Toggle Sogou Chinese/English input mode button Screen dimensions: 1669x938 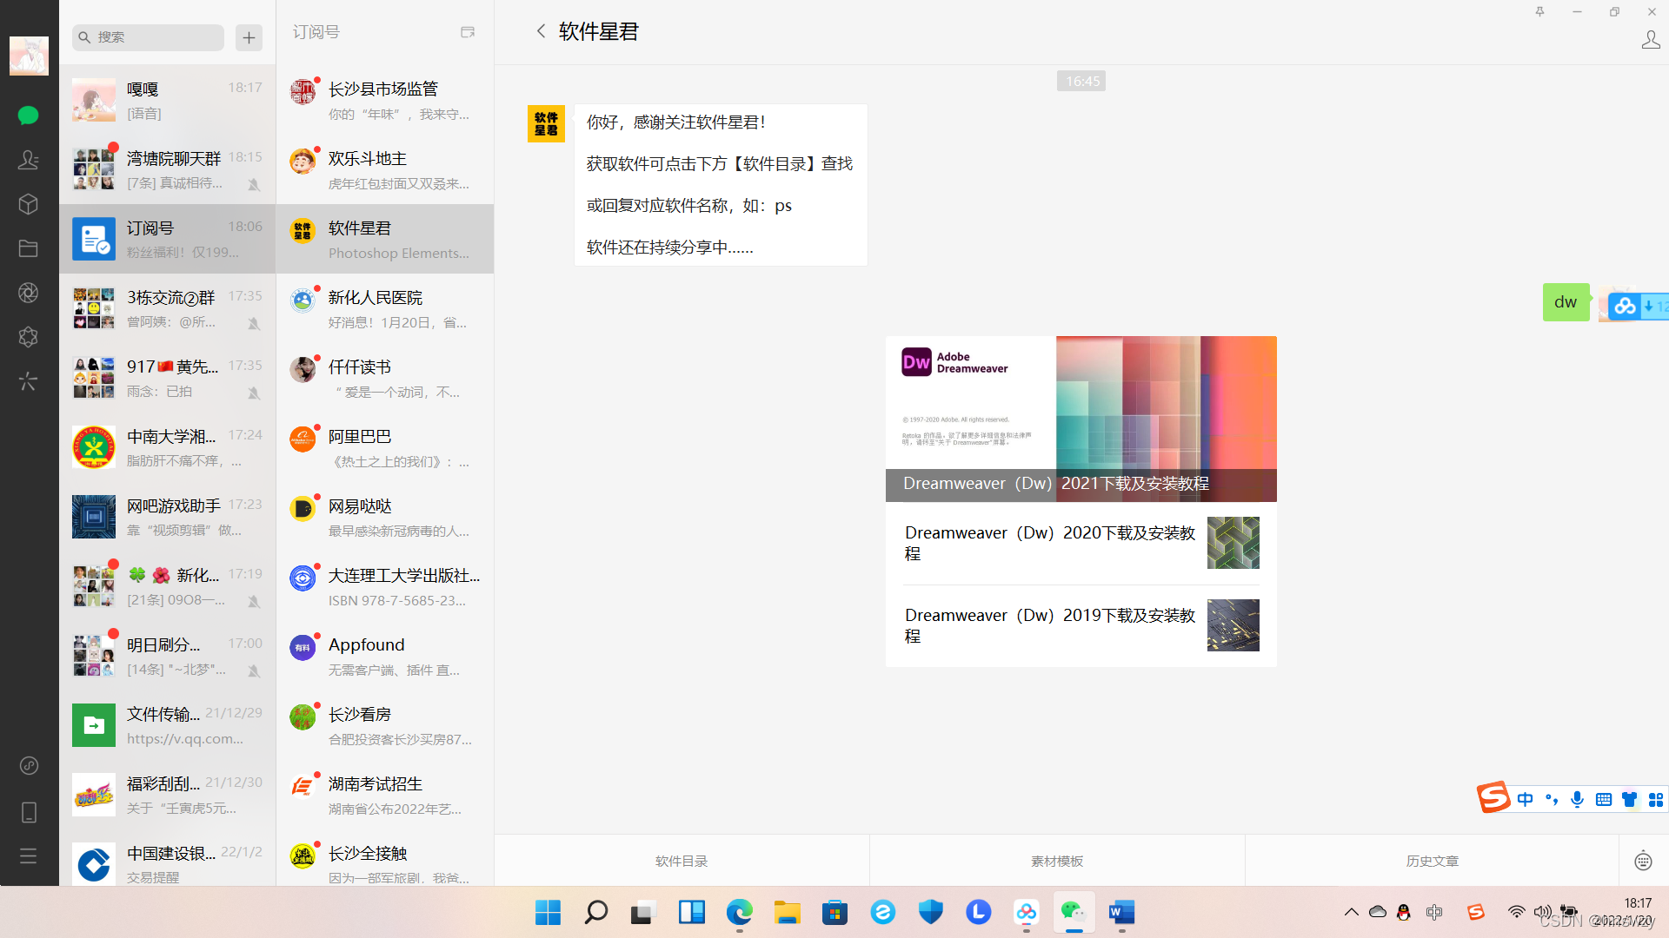pyautogui.click(x=1525, y=799)
